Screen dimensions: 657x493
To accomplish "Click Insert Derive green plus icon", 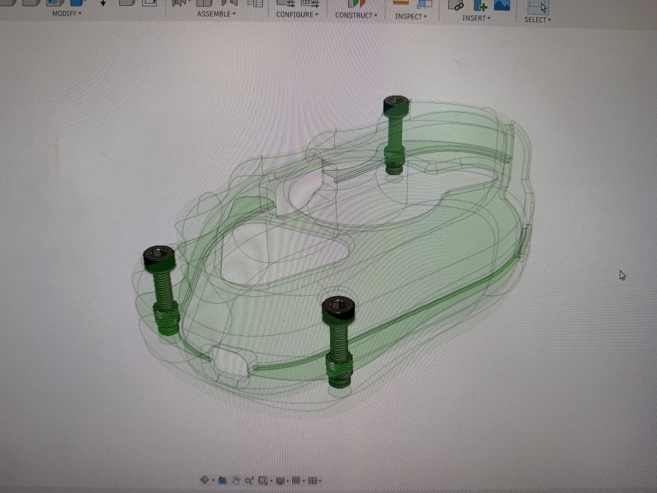I will 480,5.
